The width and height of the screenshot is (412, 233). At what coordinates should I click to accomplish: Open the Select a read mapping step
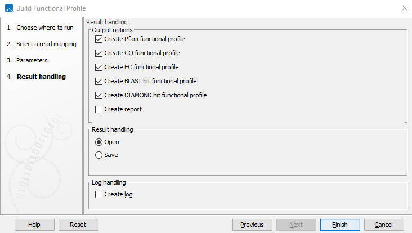click(x=46, y=44)
